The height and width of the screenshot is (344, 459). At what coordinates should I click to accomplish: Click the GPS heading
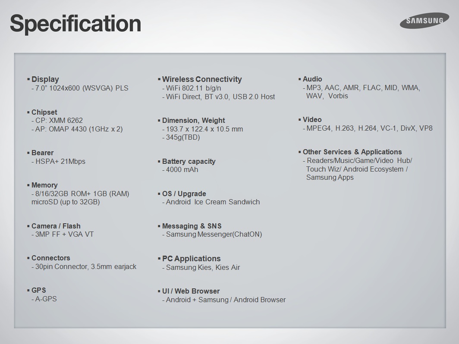click(x=39, y=290)
